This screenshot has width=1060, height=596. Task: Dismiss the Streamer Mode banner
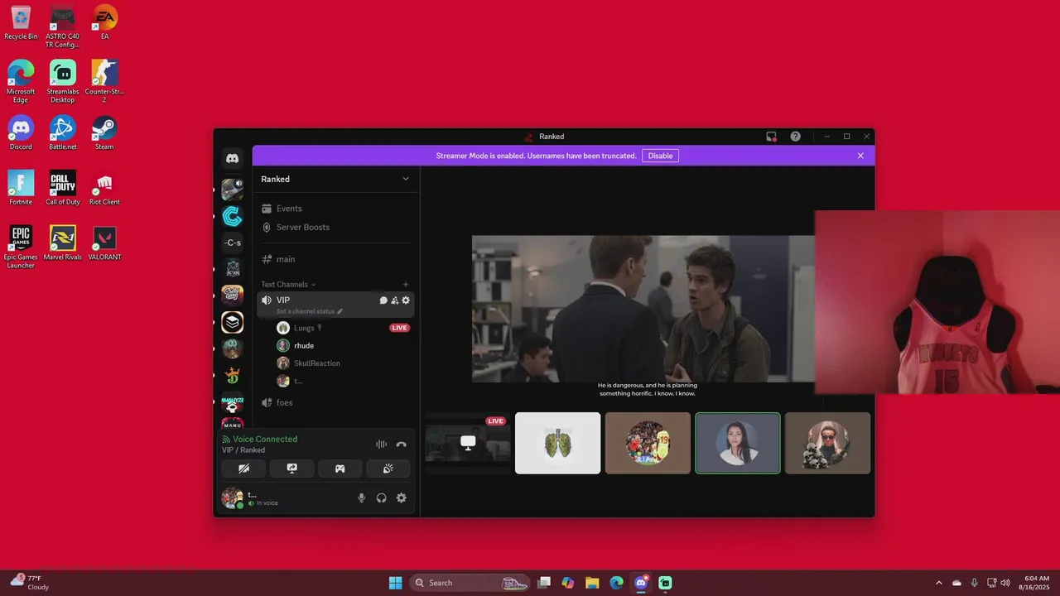click(860, 156)
